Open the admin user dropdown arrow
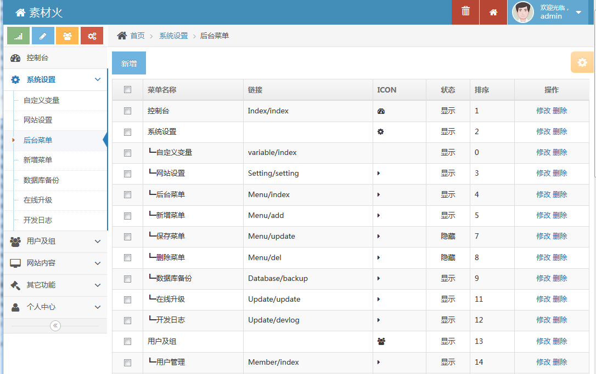The image size is (596, 374). 578,13
